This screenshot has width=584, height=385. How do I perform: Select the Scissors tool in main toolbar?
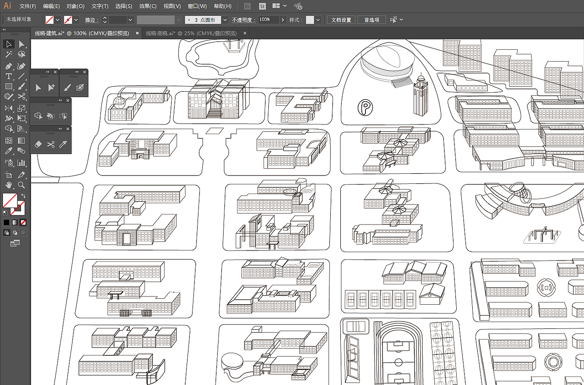pyautogui.click(x=21, y=96)
